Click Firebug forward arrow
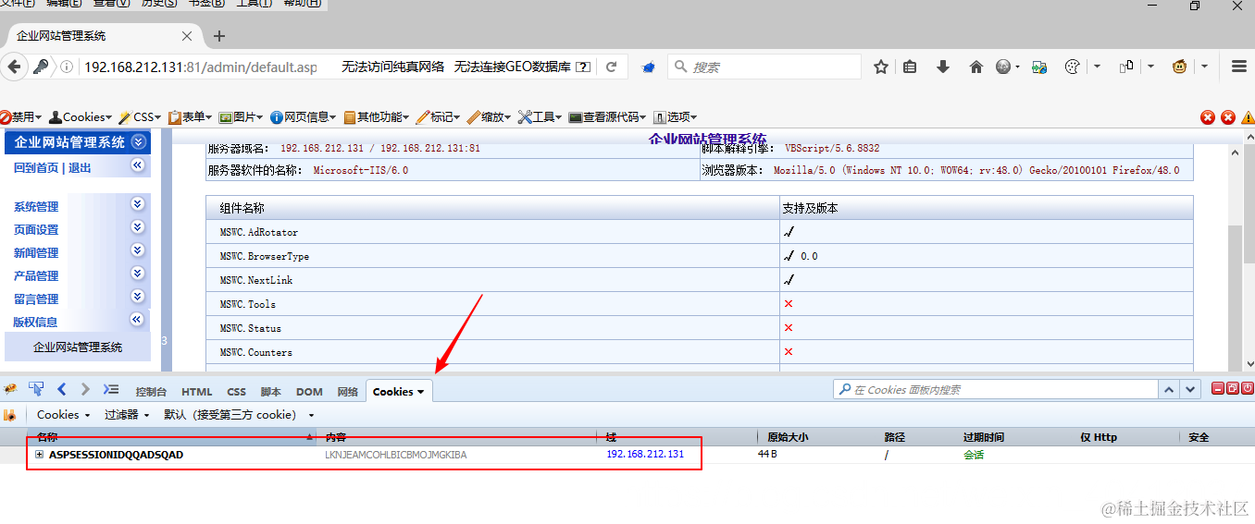Viewport: 1255px width, 524px height. point(85,389)
